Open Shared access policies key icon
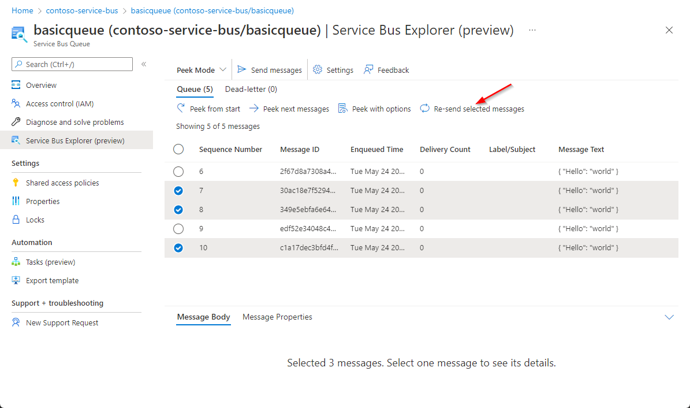The image size is (690, 408). [16, 183]
